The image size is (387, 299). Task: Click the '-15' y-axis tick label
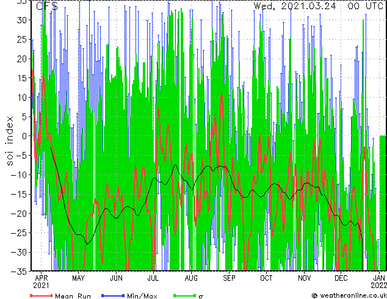[x=19, y=194]
